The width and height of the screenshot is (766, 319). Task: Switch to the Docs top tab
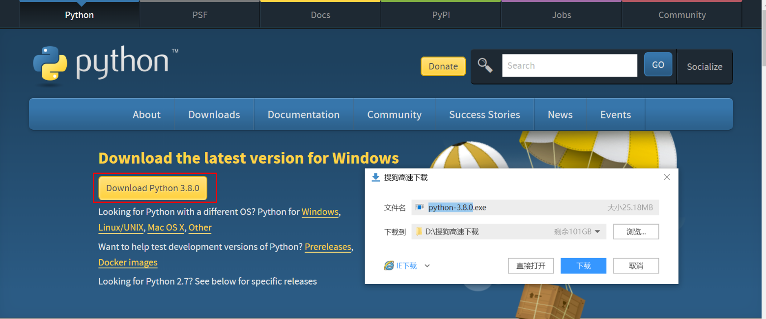320,15
